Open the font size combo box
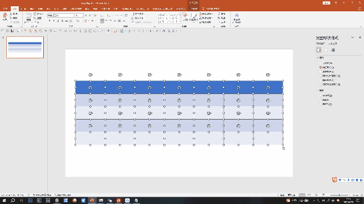 click(x=79, y=15)
